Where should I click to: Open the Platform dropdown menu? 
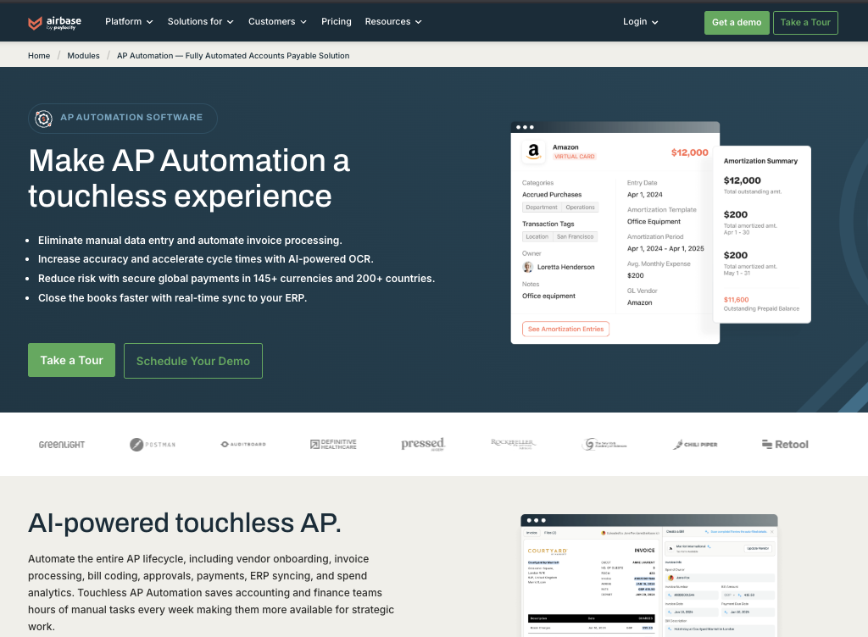[x=129, y=21]
